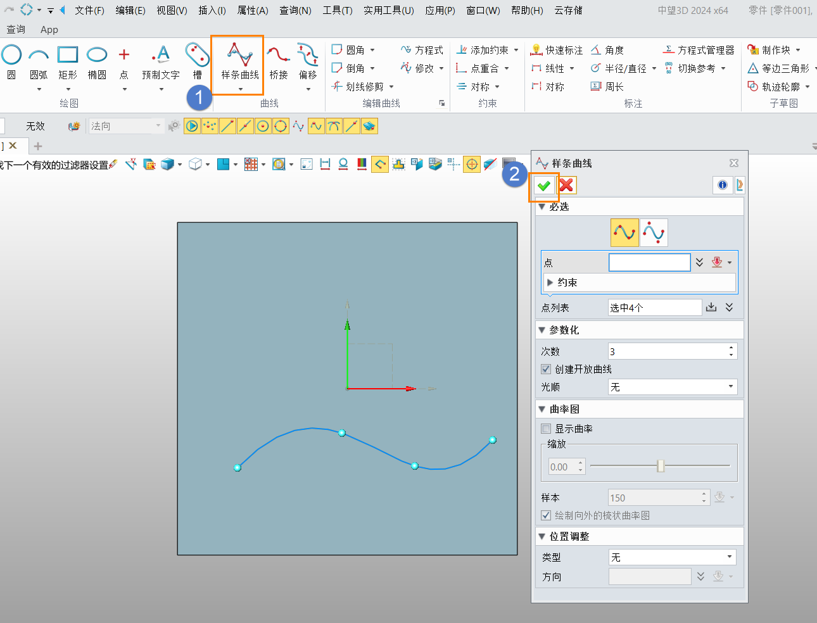Click the 周长 perimeter dimension tool

point(607,87)
